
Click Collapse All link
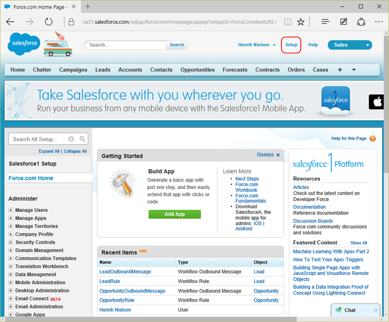tap(75, 151)
